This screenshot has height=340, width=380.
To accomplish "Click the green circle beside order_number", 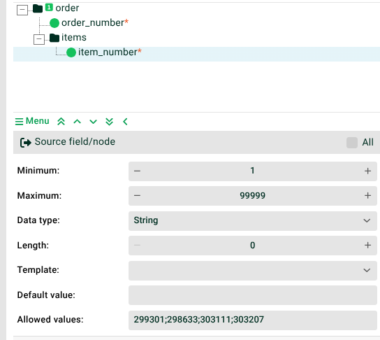I will 54,23.
